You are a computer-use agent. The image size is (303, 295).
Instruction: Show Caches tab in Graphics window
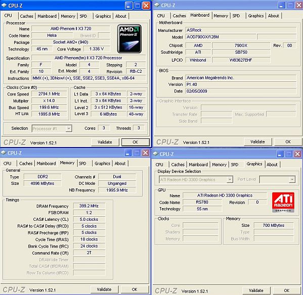click(x=178, y=165)
